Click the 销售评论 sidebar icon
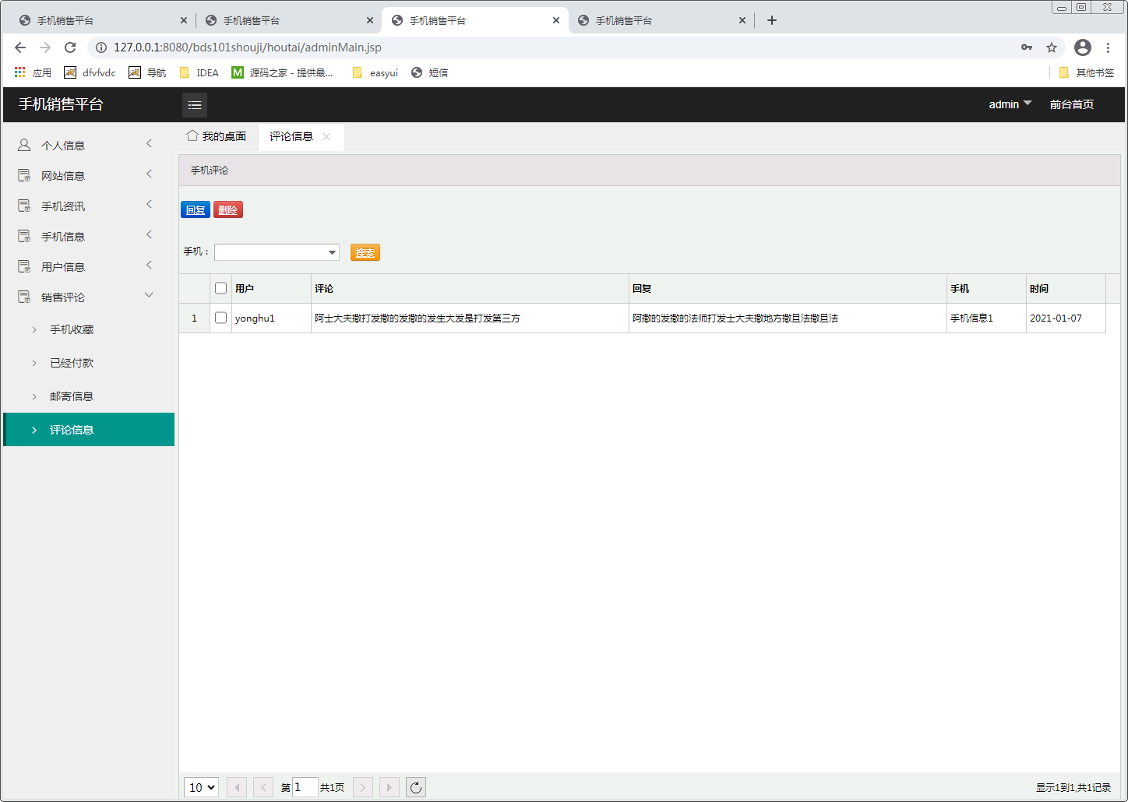The height and width of the screenshot is (802, 1128). [x=24, y=297]
